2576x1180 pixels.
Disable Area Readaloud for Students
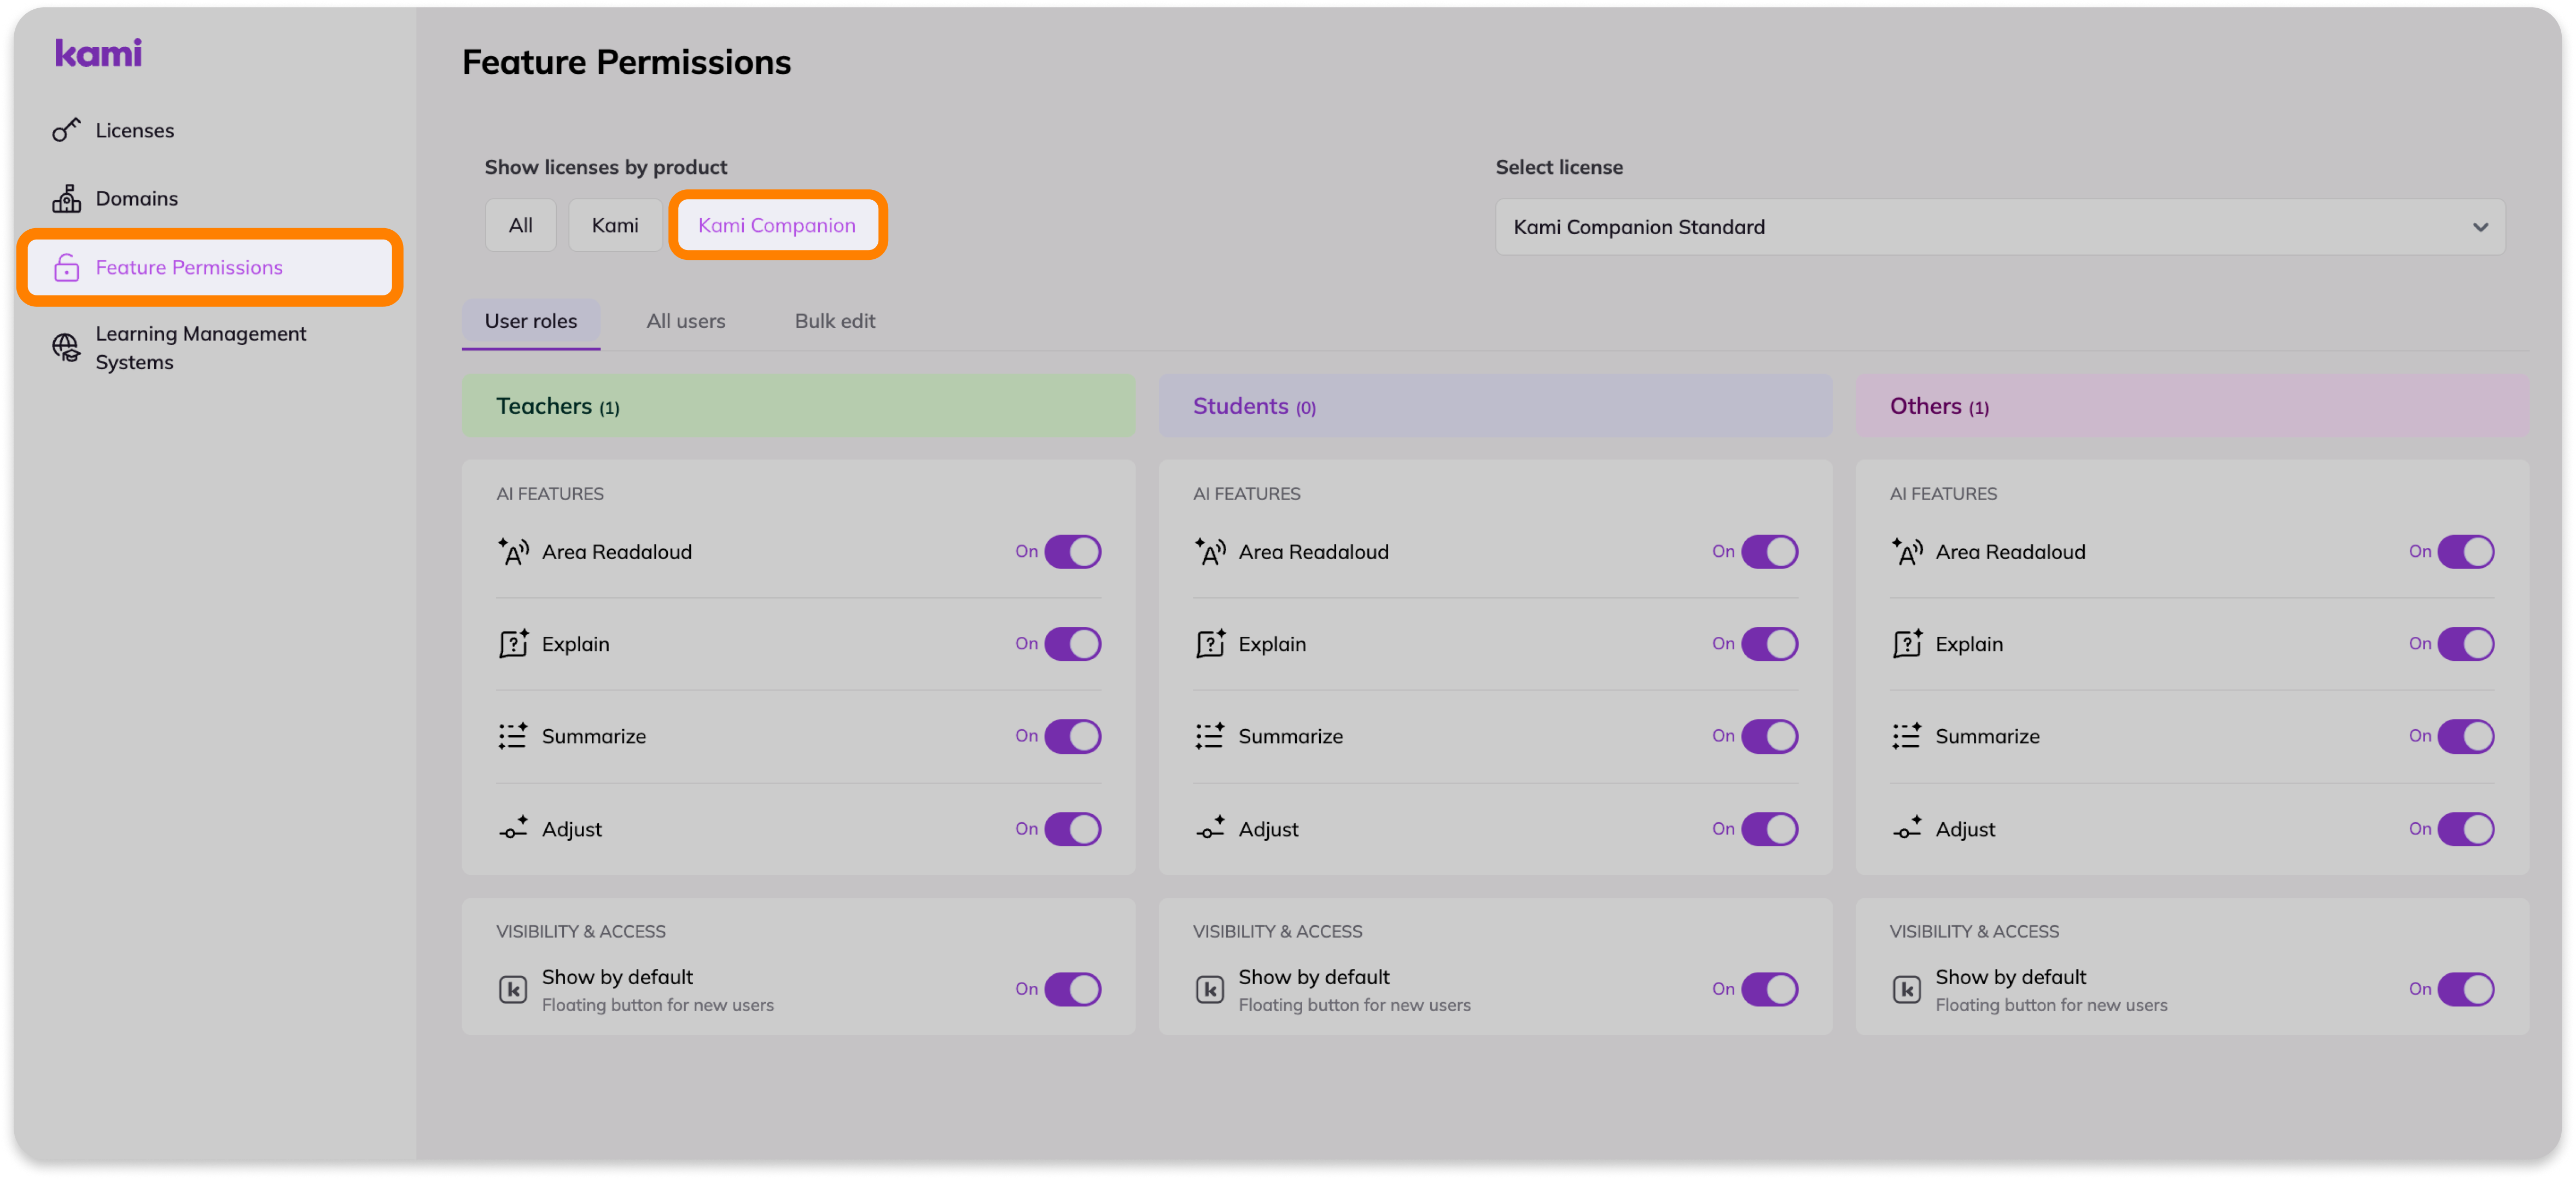(1770, 551)
